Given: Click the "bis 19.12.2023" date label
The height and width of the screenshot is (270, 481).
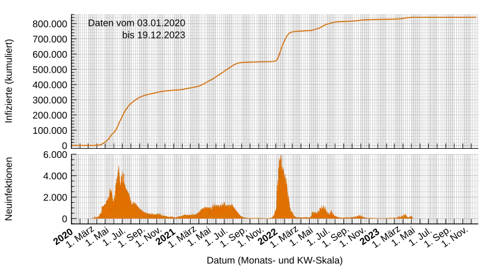Looking at the screenshot, I should (153, 35).
